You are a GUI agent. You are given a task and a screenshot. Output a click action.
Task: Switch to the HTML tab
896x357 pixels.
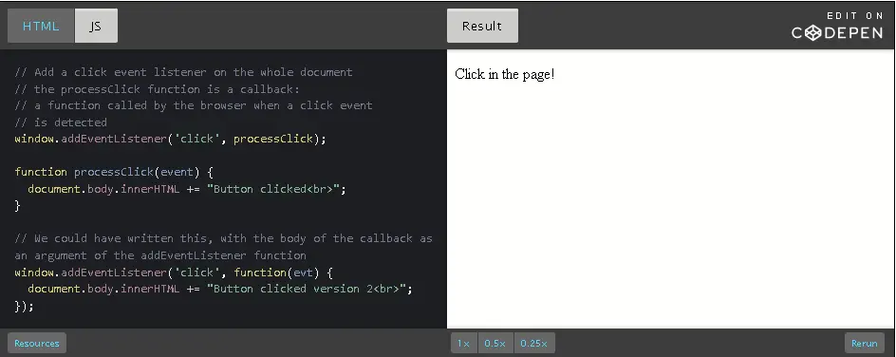point(41,26)
